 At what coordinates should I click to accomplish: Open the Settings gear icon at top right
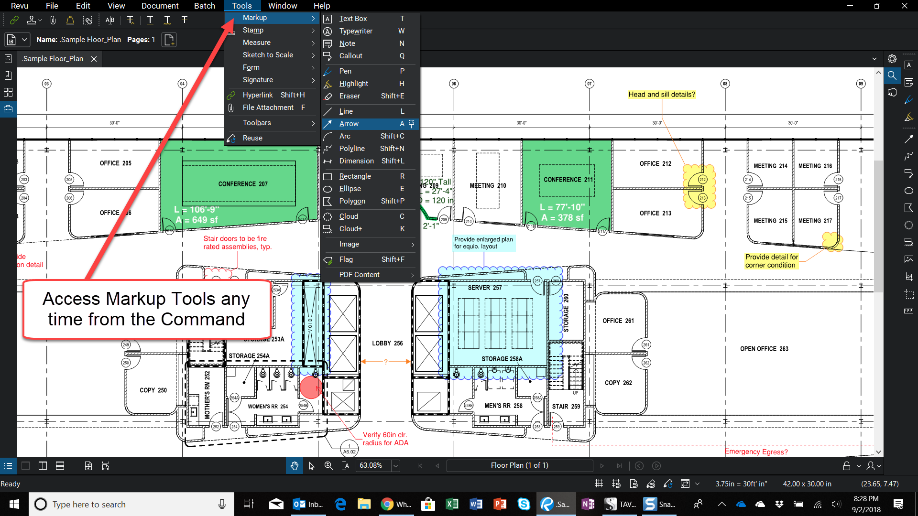(892, 58)
